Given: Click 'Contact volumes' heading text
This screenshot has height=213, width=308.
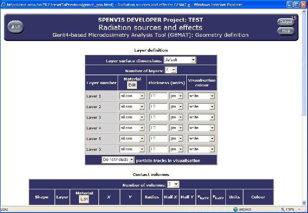Looking at the screenshot, I should click(151, 174).
